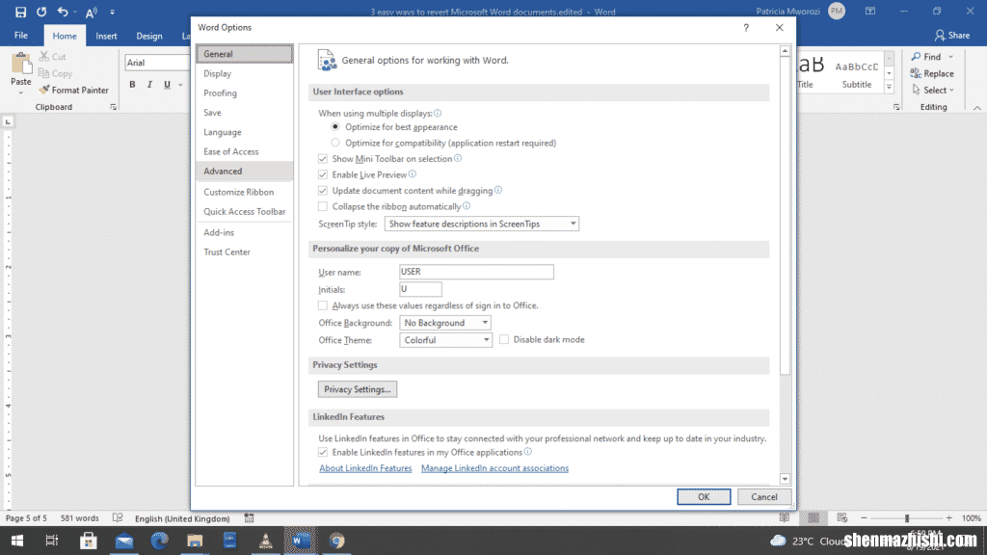987x555 pixels.
Task: Click the Save icon in Word title bar
Action: click(20, 12)
